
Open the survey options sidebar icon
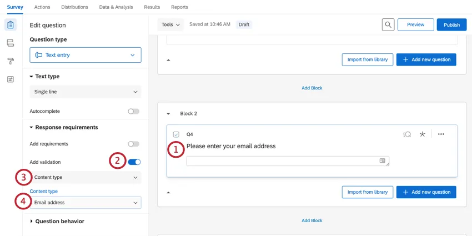click(10, 79)
